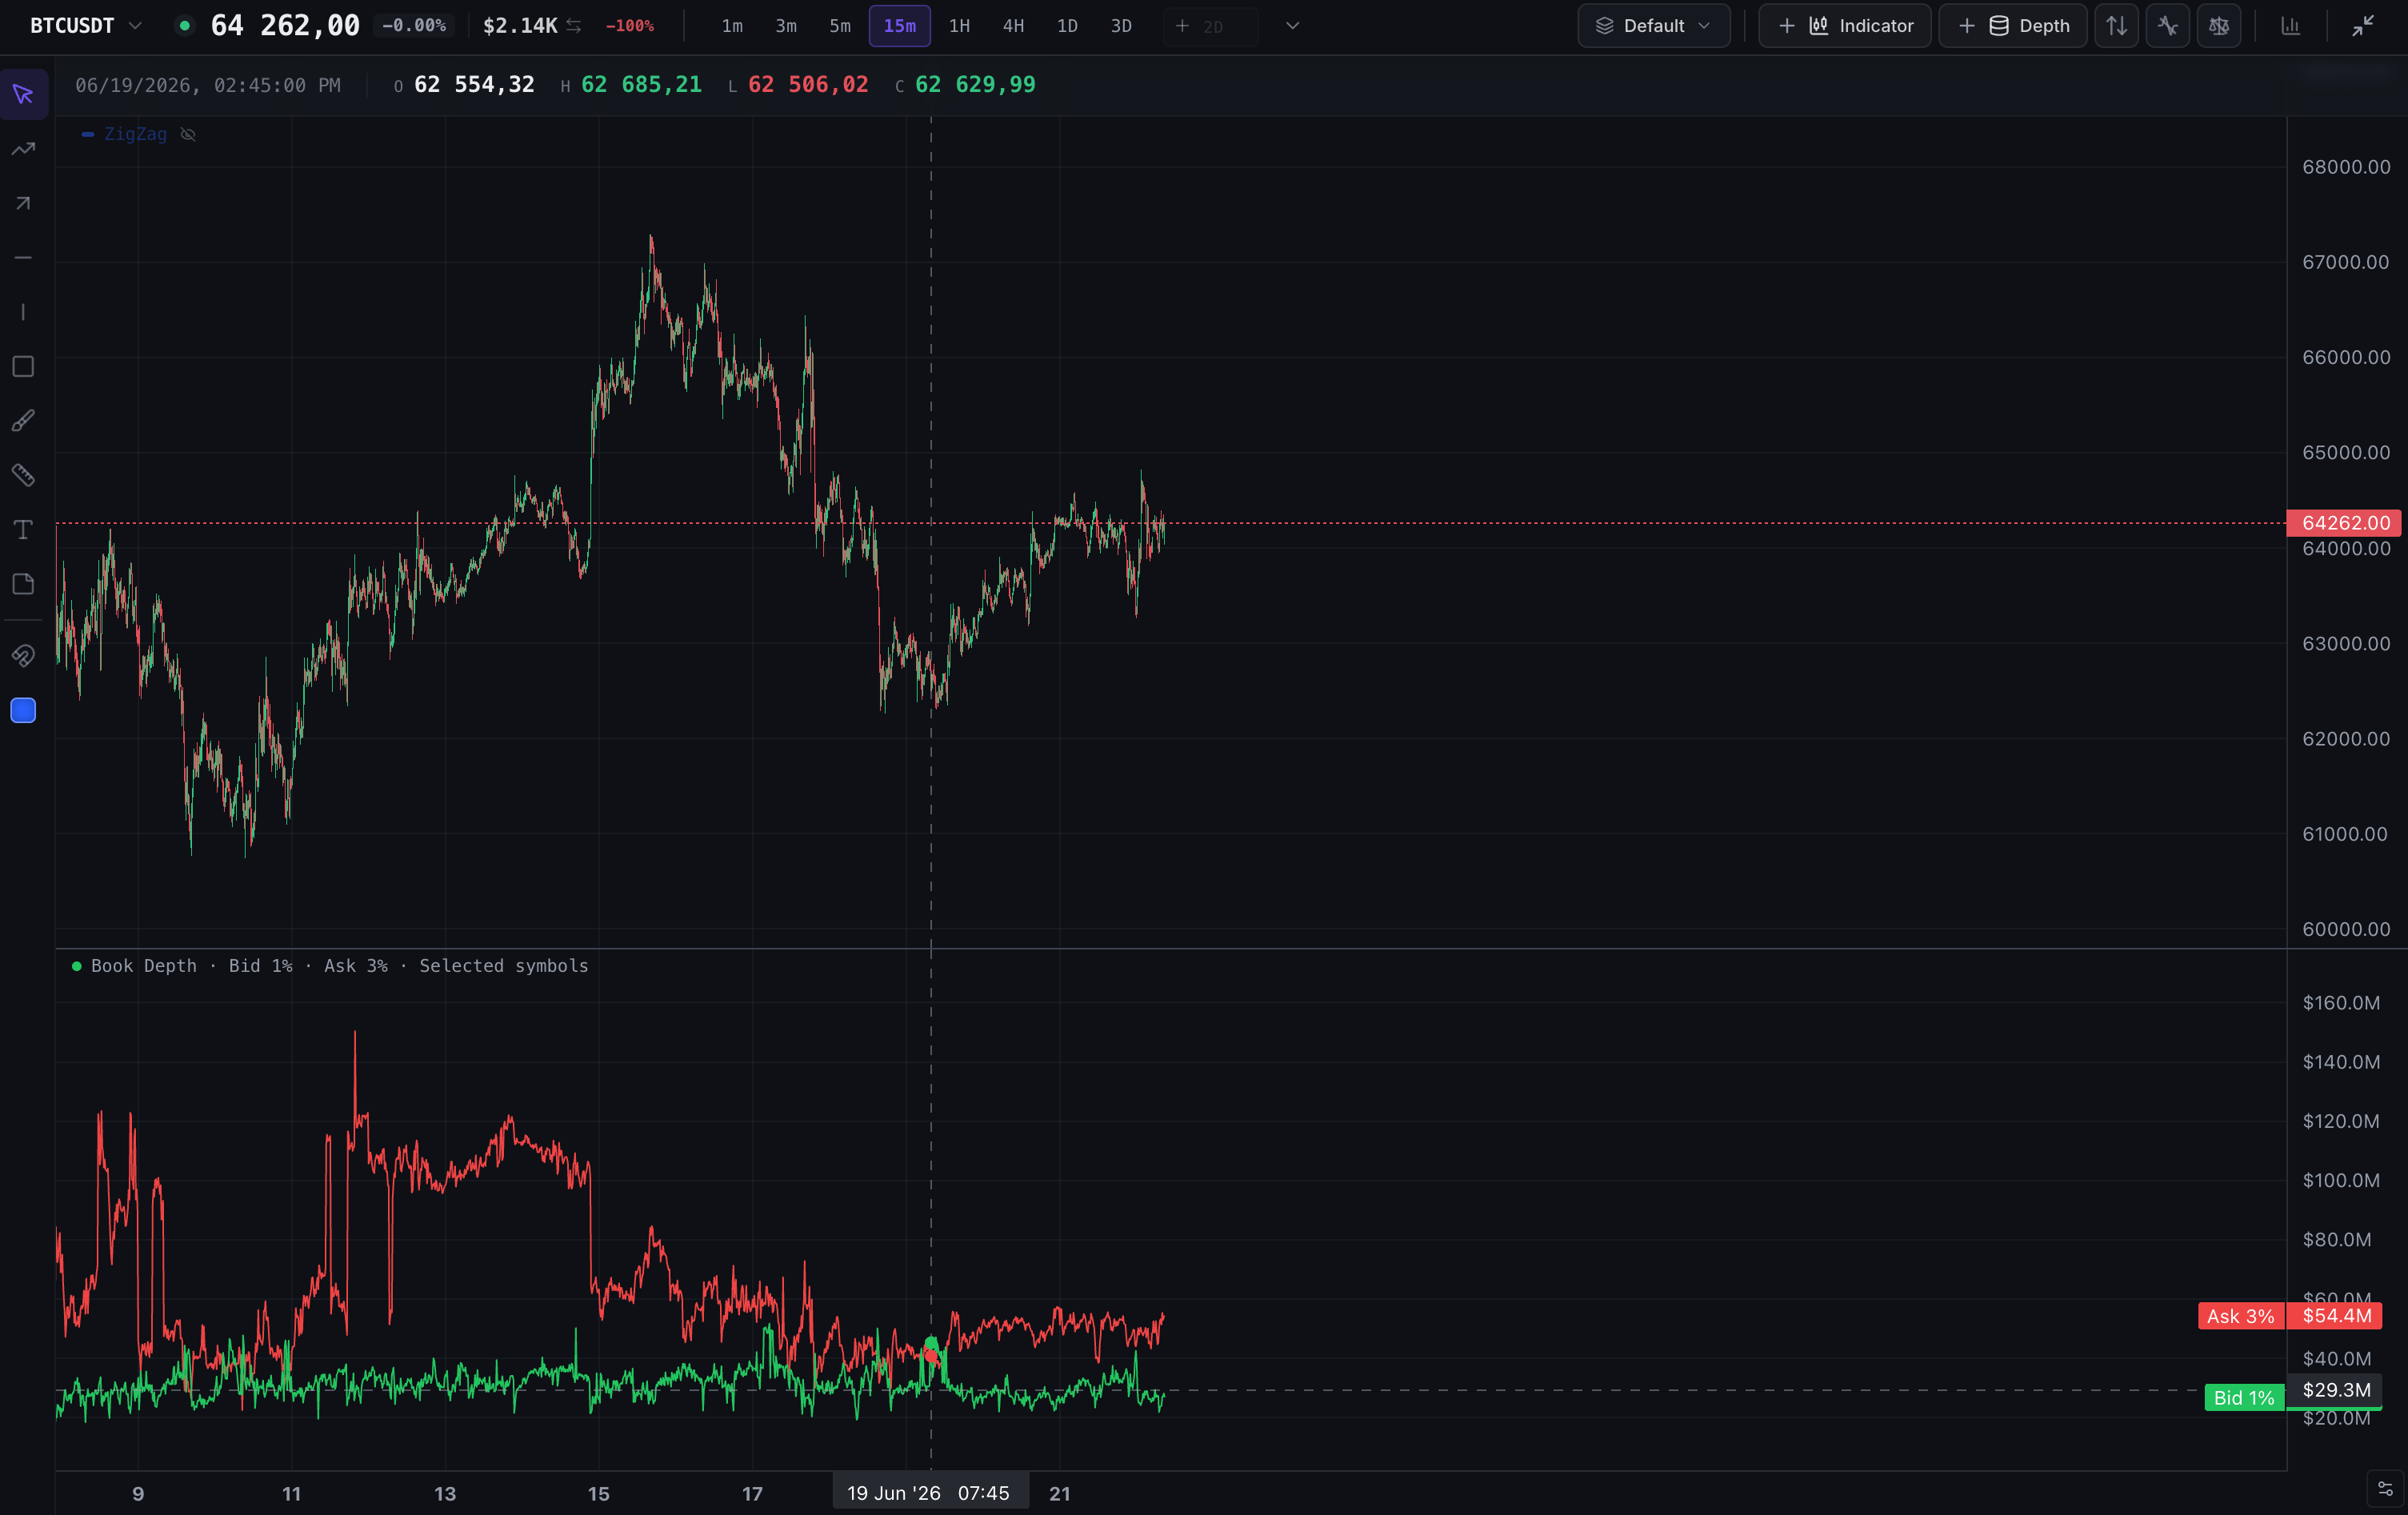
Task: Expand more timeframes chevron
Action: (x=1292, y=26)
